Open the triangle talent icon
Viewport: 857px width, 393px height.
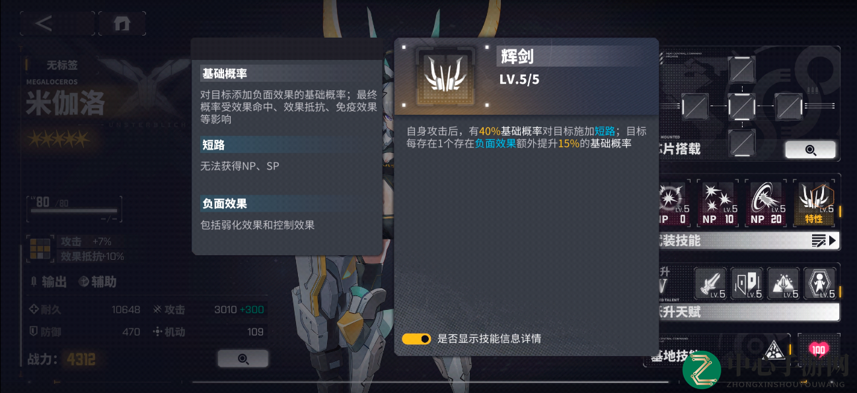[783, 284]
